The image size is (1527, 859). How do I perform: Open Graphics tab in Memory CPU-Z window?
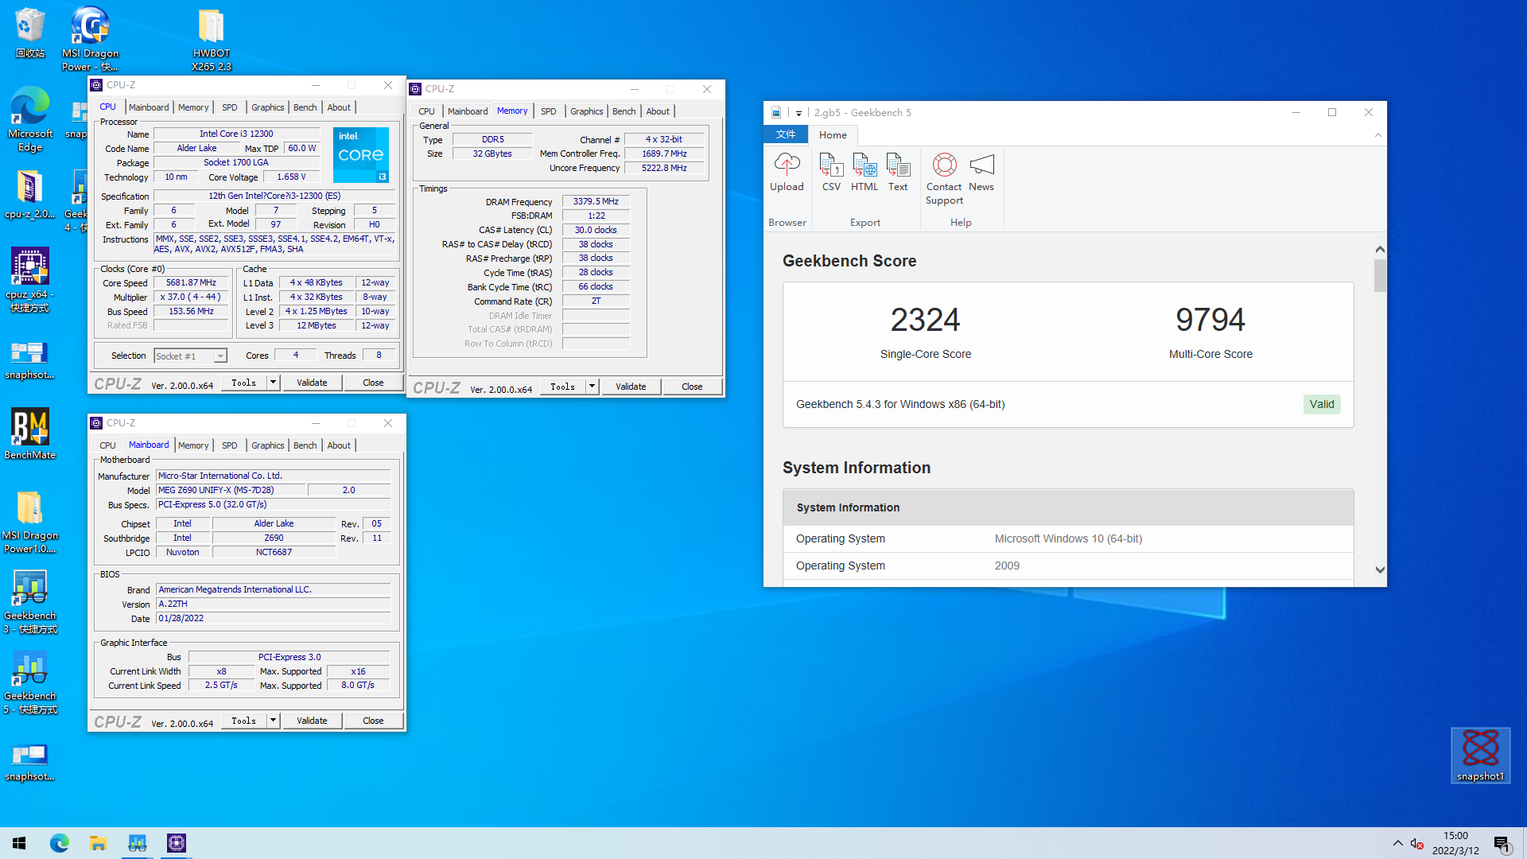587,111
